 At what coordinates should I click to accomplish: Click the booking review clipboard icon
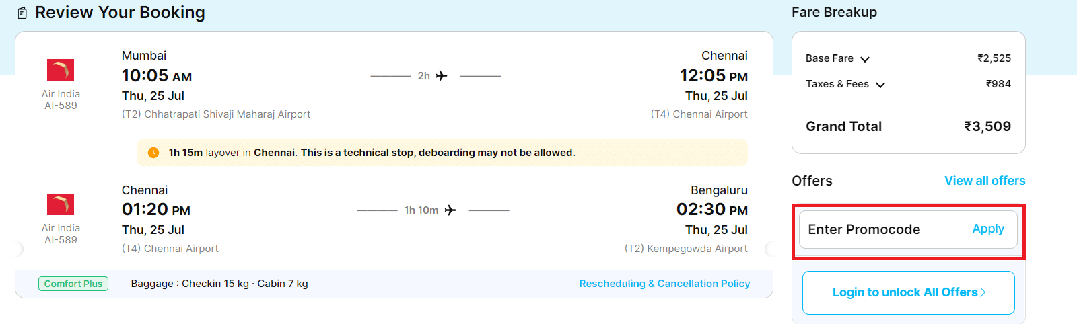22,13
